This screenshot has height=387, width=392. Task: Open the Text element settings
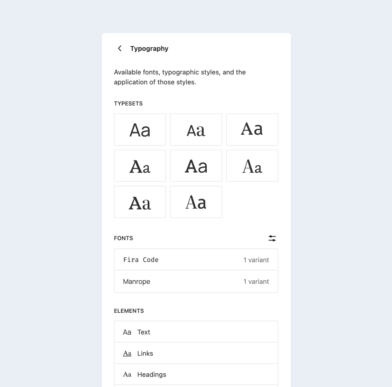point(196,332)
